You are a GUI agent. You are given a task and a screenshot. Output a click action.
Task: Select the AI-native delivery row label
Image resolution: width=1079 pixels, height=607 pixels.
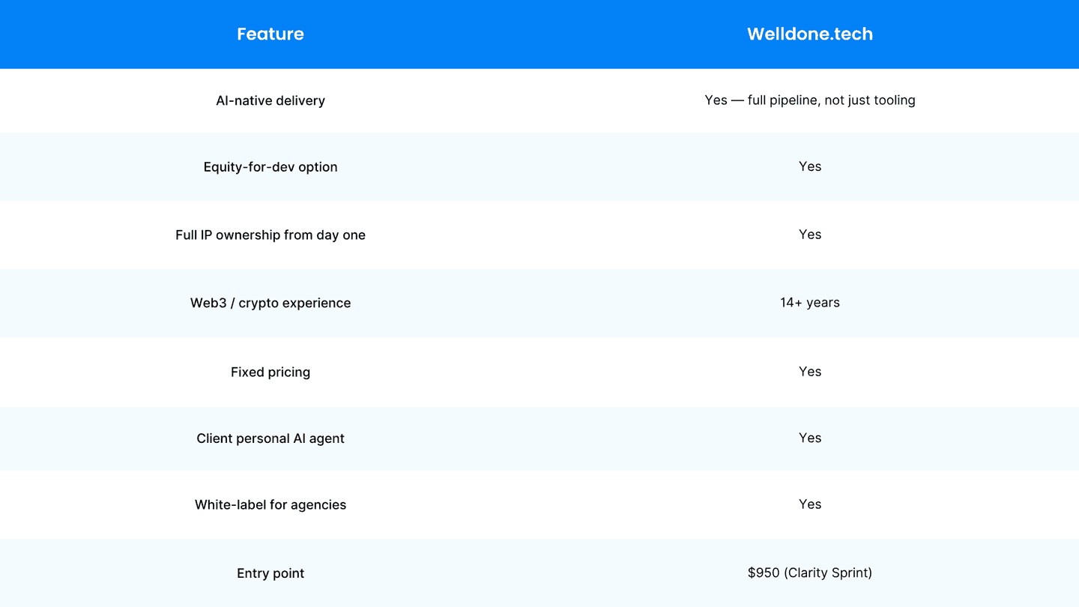pos(270,100)
